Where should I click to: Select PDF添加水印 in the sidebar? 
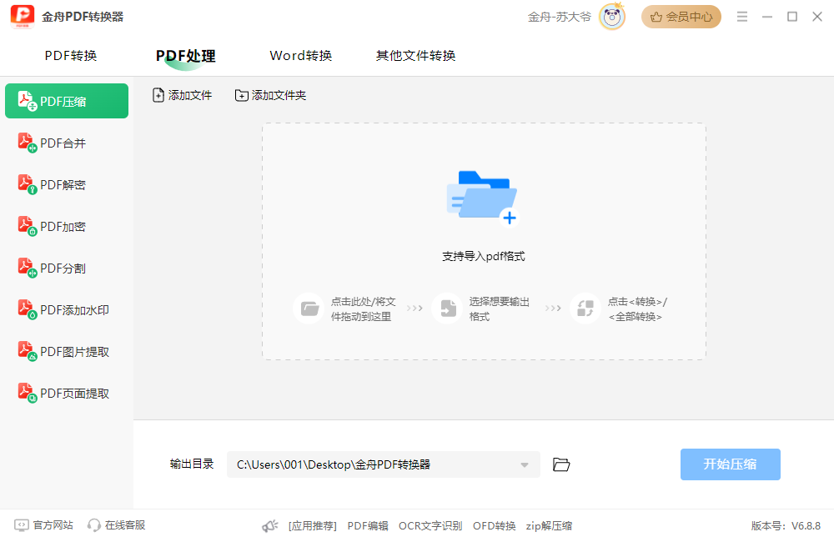[x=74, y=310]
